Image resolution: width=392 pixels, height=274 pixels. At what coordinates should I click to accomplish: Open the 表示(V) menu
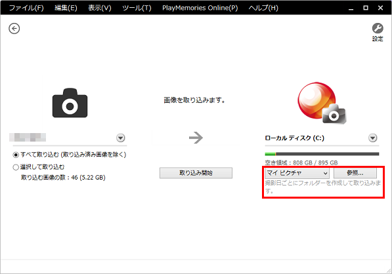tap(100, 8)
